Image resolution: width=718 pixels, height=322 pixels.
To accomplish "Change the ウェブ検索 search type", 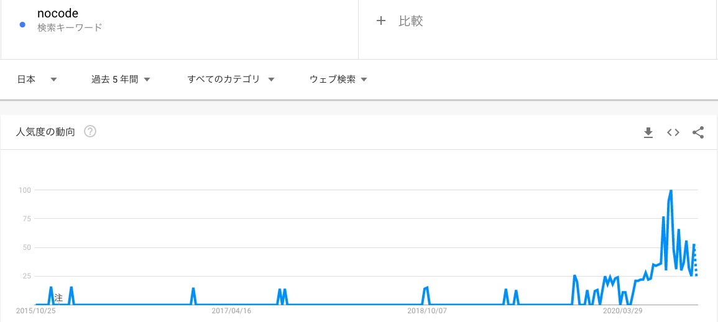I will coord(338,80).
